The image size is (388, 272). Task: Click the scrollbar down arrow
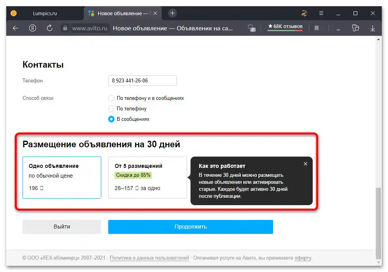[x=378, y=262]
